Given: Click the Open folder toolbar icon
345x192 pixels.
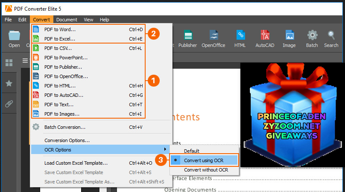Looking at the screenshot, I should point(14,35).
